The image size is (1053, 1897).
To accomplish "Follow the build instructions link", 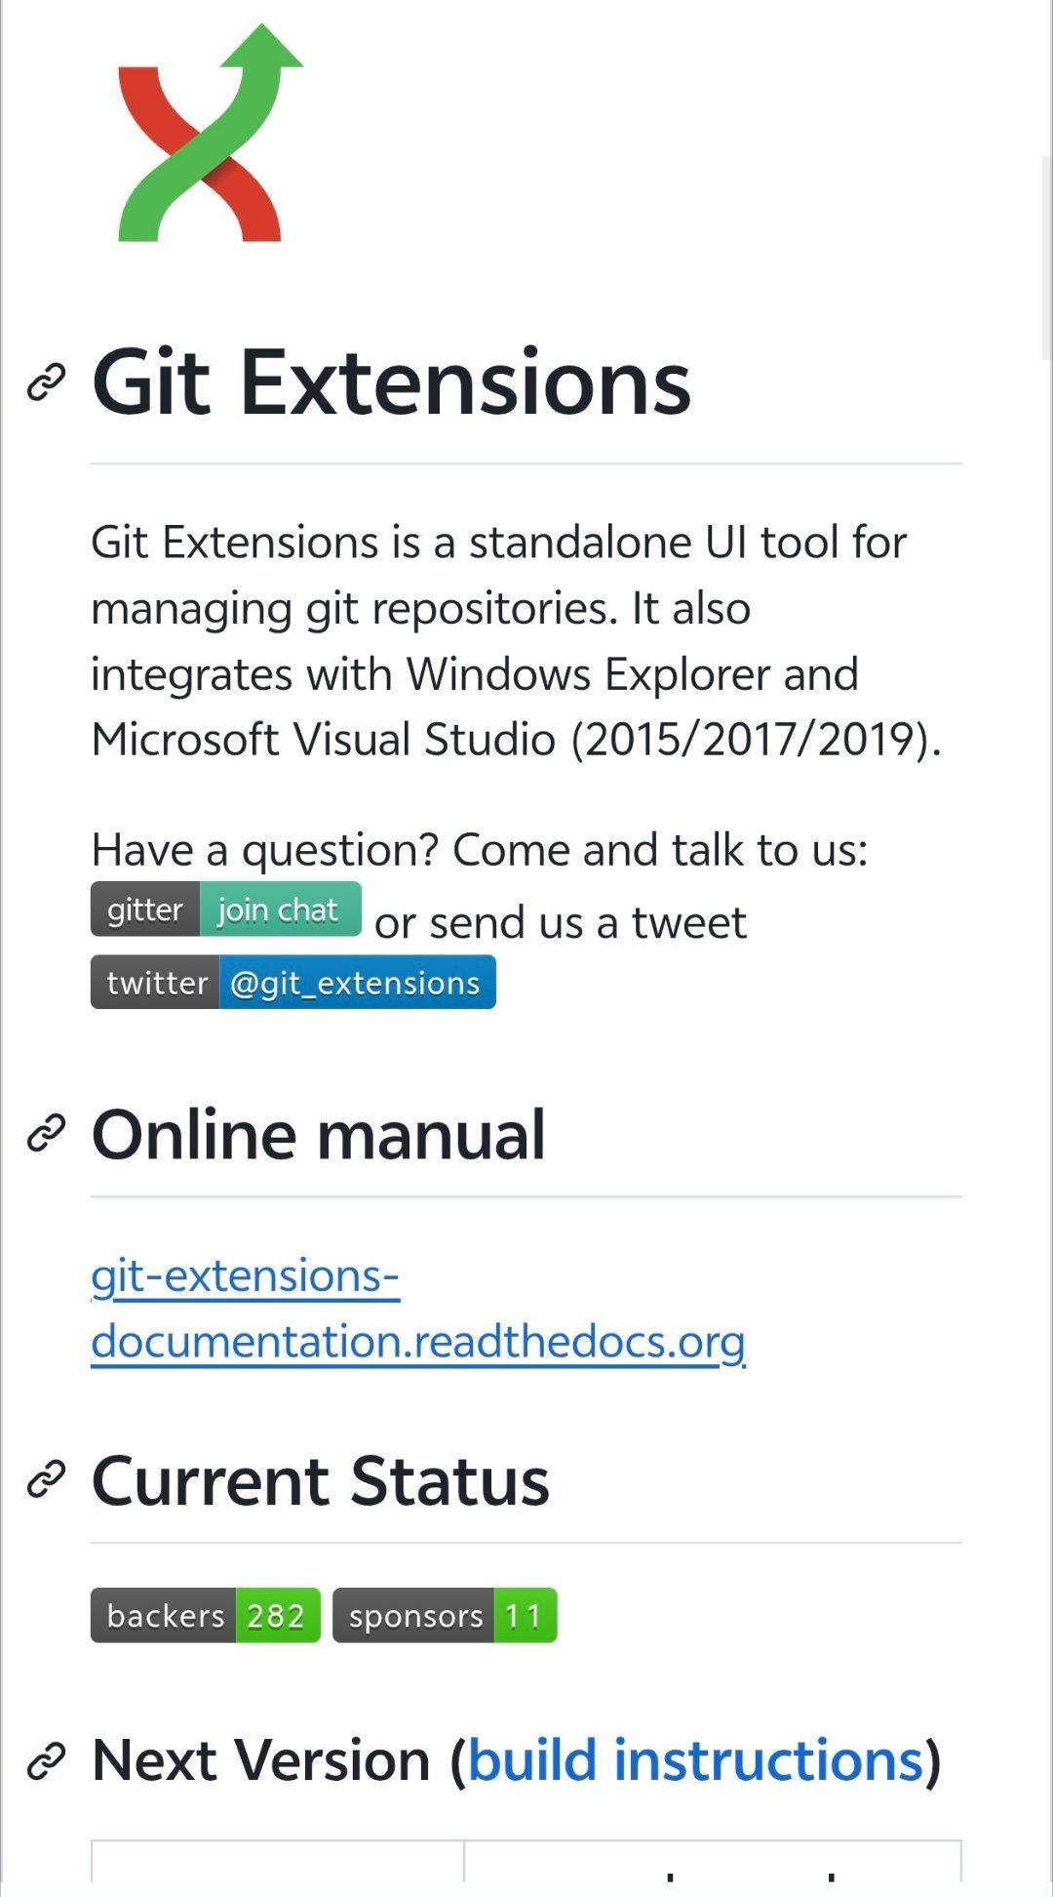I will (x=695, y=1760).
